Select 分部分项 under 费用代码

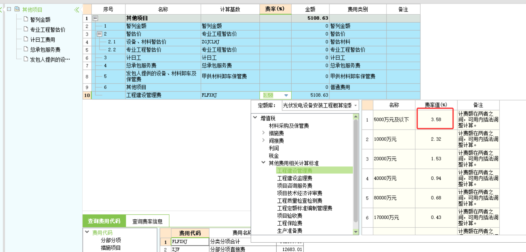pyautogui.click(x=111, y=240)
